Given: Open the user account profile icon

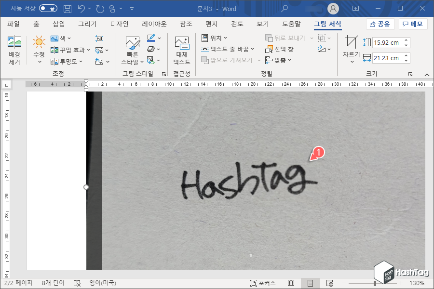Looking at the screenshot, I should 333,9.
